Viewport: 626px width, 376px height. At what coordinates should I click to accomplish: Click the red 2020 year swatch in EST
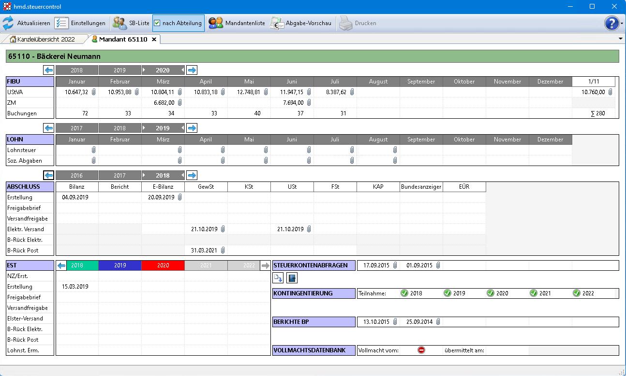point(163,265)
